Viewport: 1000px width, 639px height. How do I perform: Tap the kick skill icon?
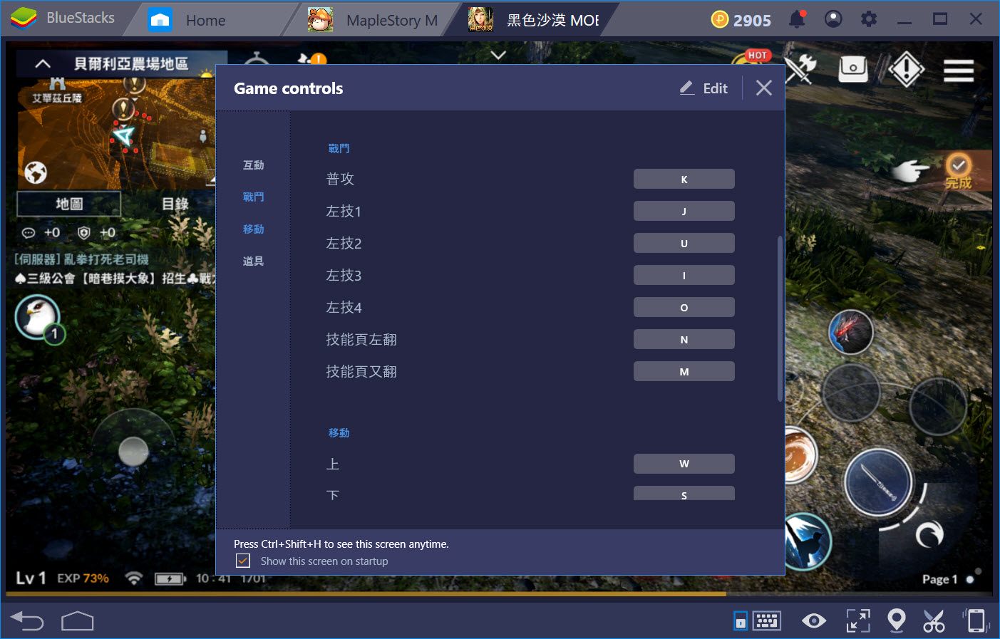(808, 541)
